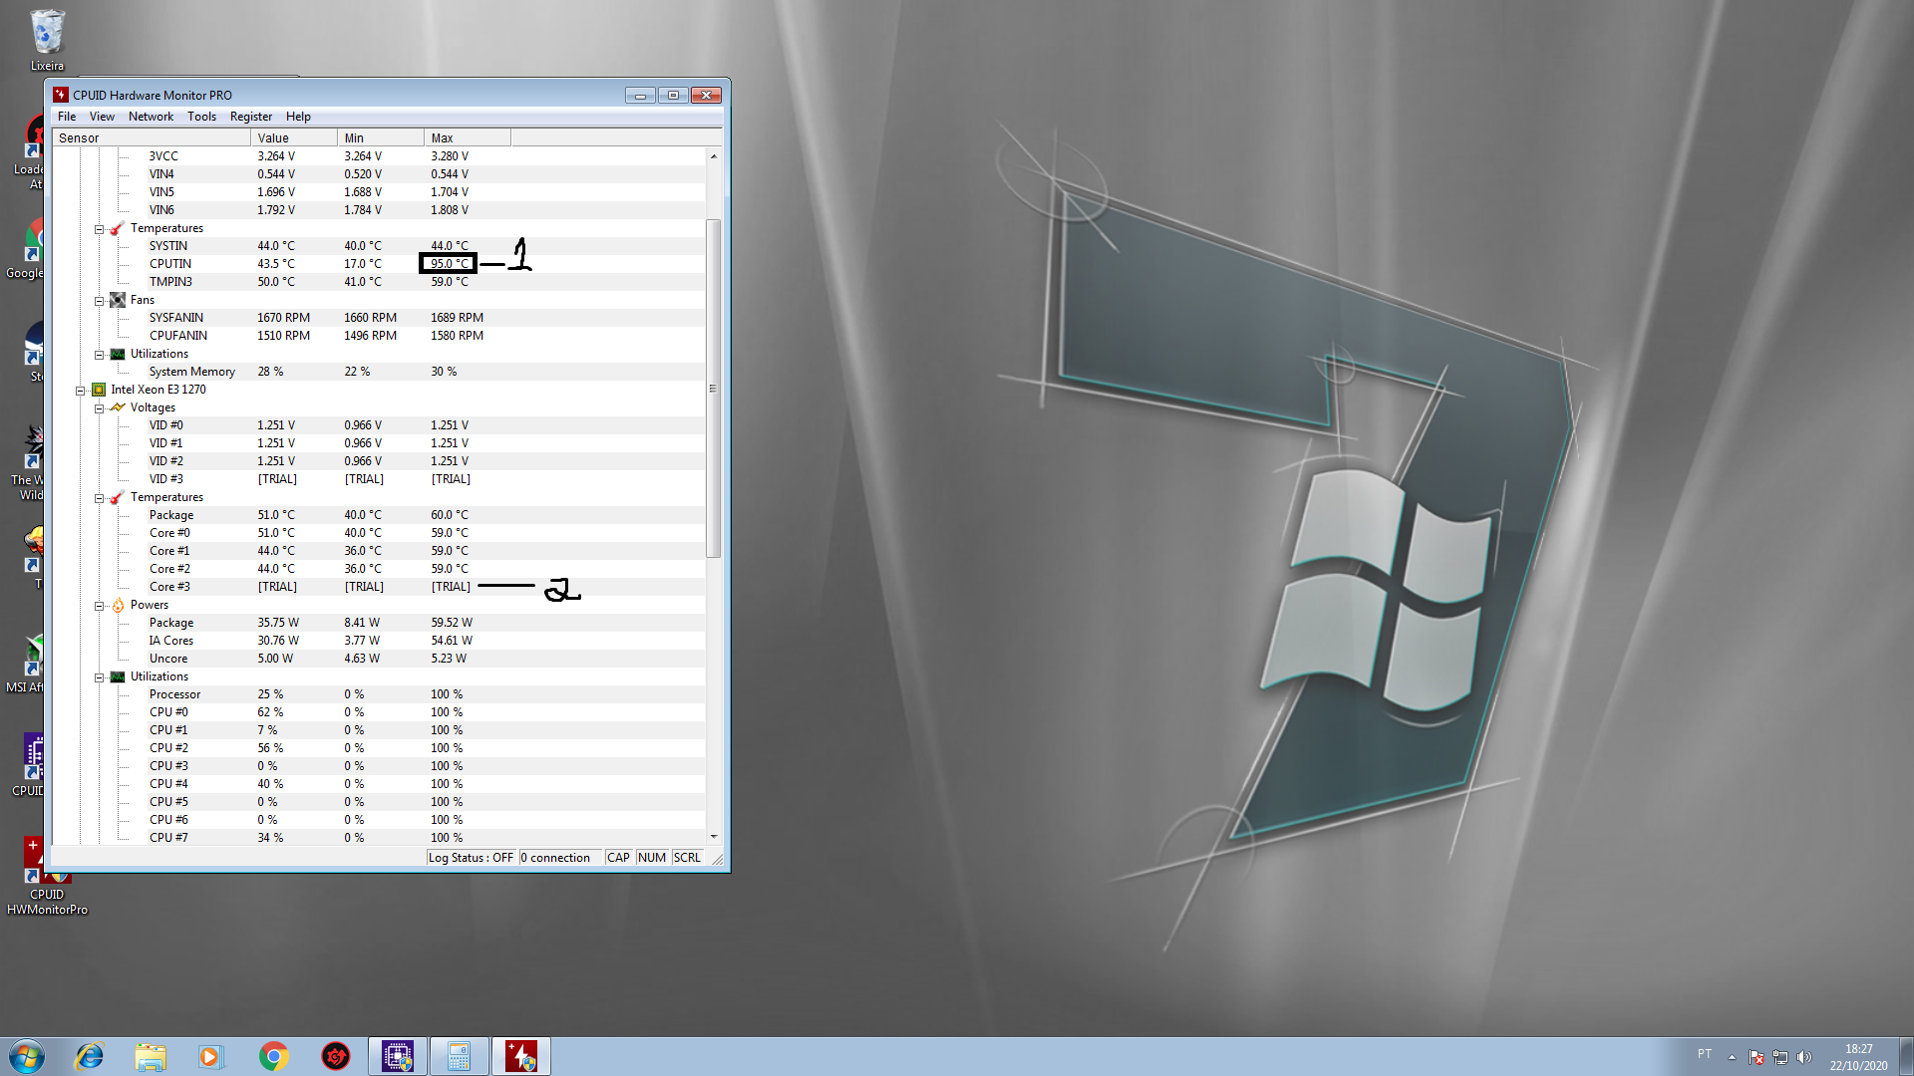
Task: Collapse the motherboard Utilizations node
Action: click(99, 355)
